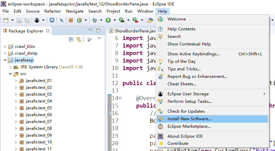The width and height of the screenshot is (275, 151).
Task: Choose Show Active Keybindings...
Action: click(212, 54)
